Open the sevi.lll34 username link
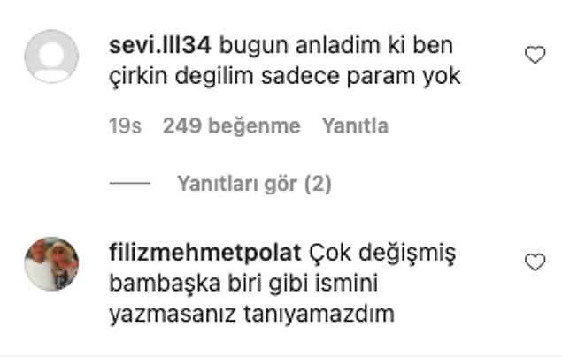 [160, 45]
